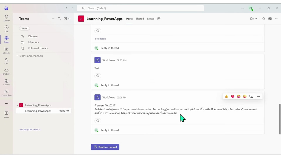This screenshot has width=281, height=158.
Task: Open the Apps store icon
Action: point(7,114)
